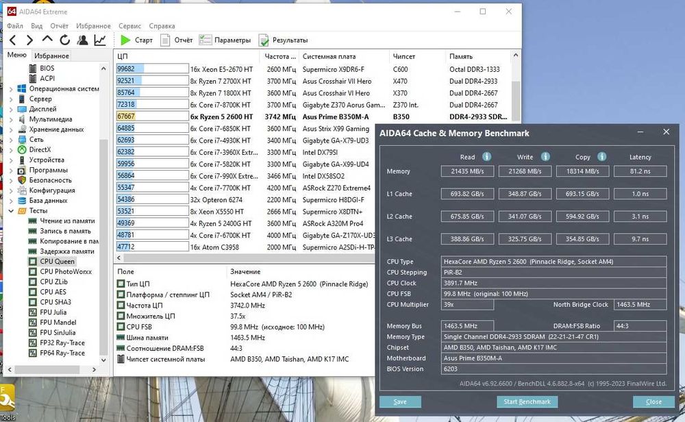Select the Задержка памяти test

[x=67, y=251]
